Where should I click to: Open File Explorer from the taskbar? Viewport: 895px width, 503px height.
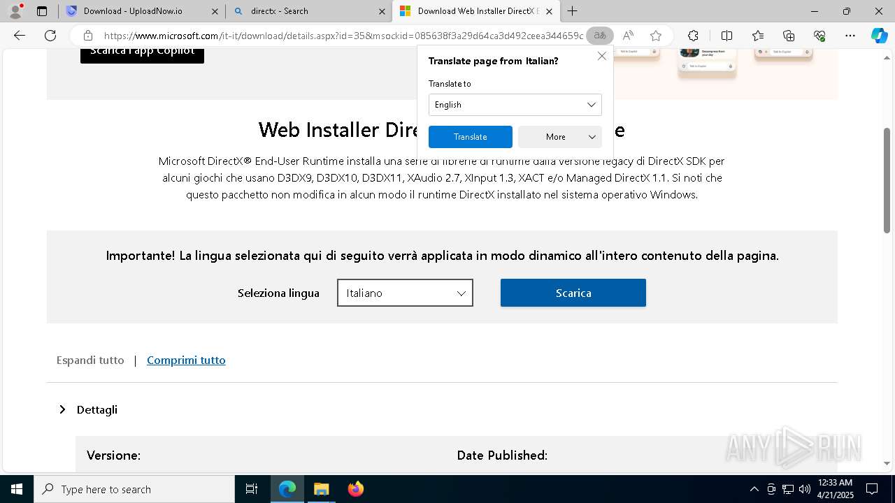click(321, 489)
